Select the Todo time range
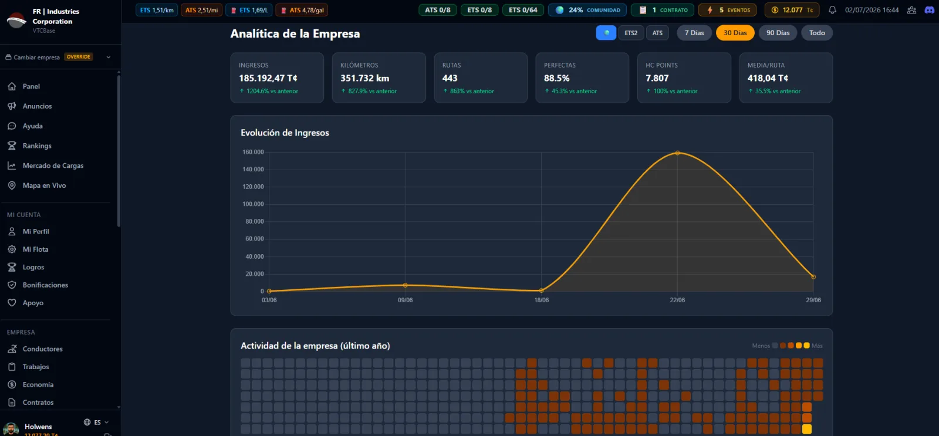Screen dimensions: 939x436 817,33
